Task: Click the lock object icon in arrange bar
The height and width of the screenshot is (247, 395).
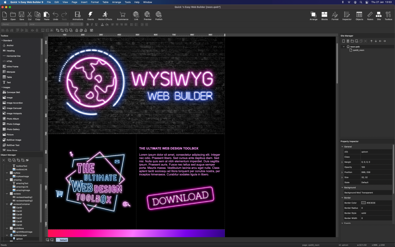Action: pos(77,30)
